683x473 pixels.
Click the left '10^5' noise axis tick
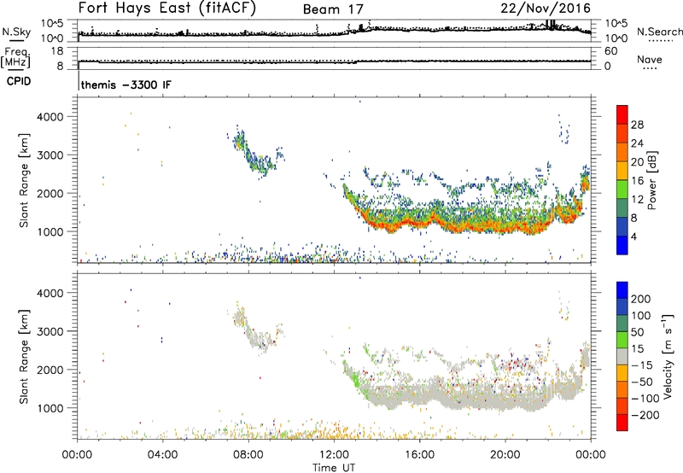[52, 24]
